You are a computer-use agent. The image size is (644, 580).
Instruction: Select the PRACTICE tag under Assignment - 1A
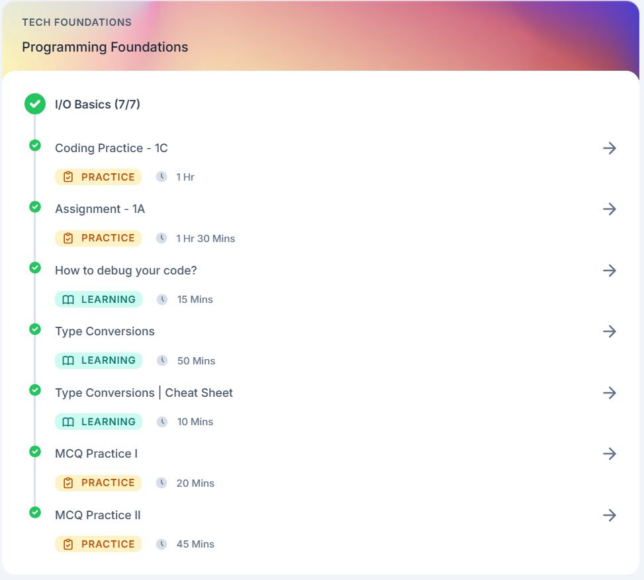[99, 238]
